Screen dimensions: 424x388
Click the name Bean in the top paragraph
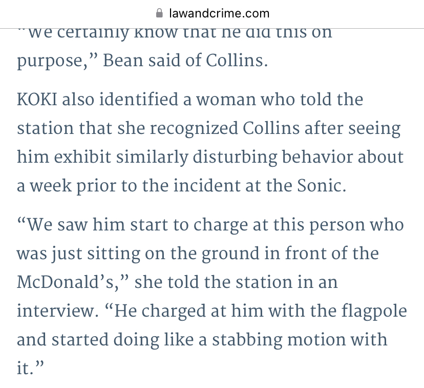(x=123, y=60)
